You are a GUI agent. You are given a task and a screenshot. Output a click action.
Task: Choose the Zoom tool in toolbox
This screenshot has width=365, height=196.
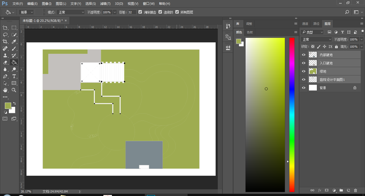pos(14,90)
